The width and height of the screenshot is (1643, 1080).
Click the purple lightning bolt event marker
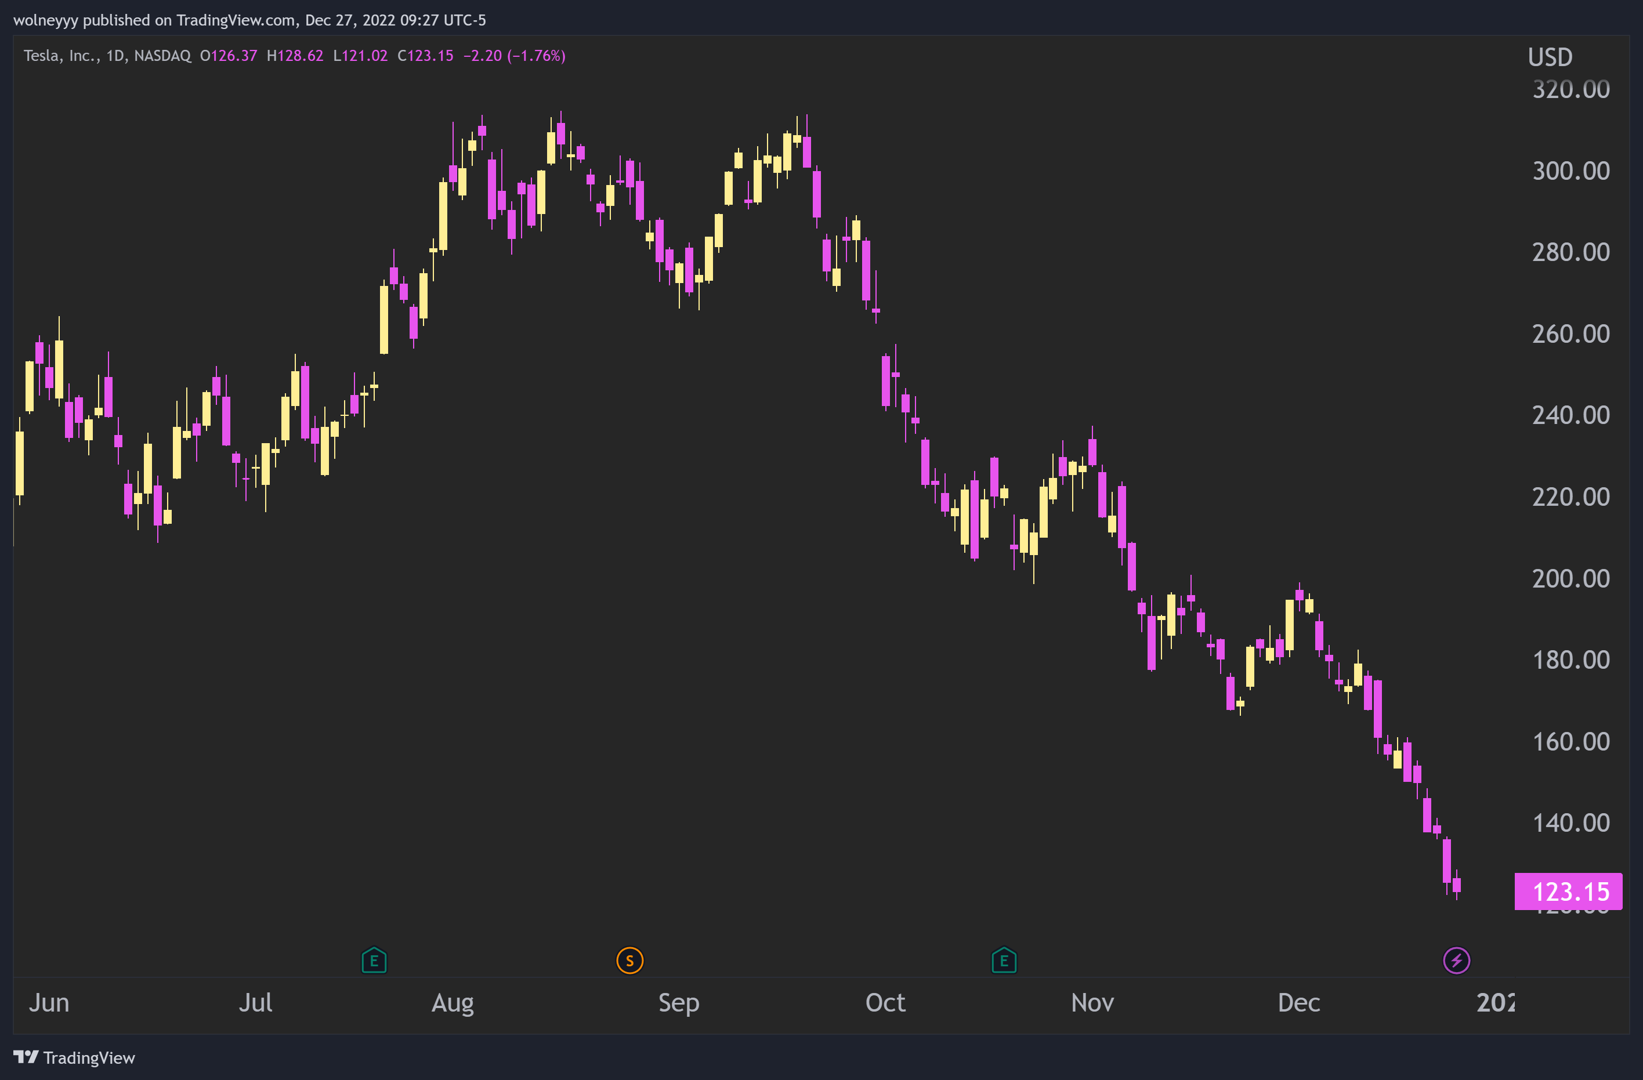click(1457, 960)
